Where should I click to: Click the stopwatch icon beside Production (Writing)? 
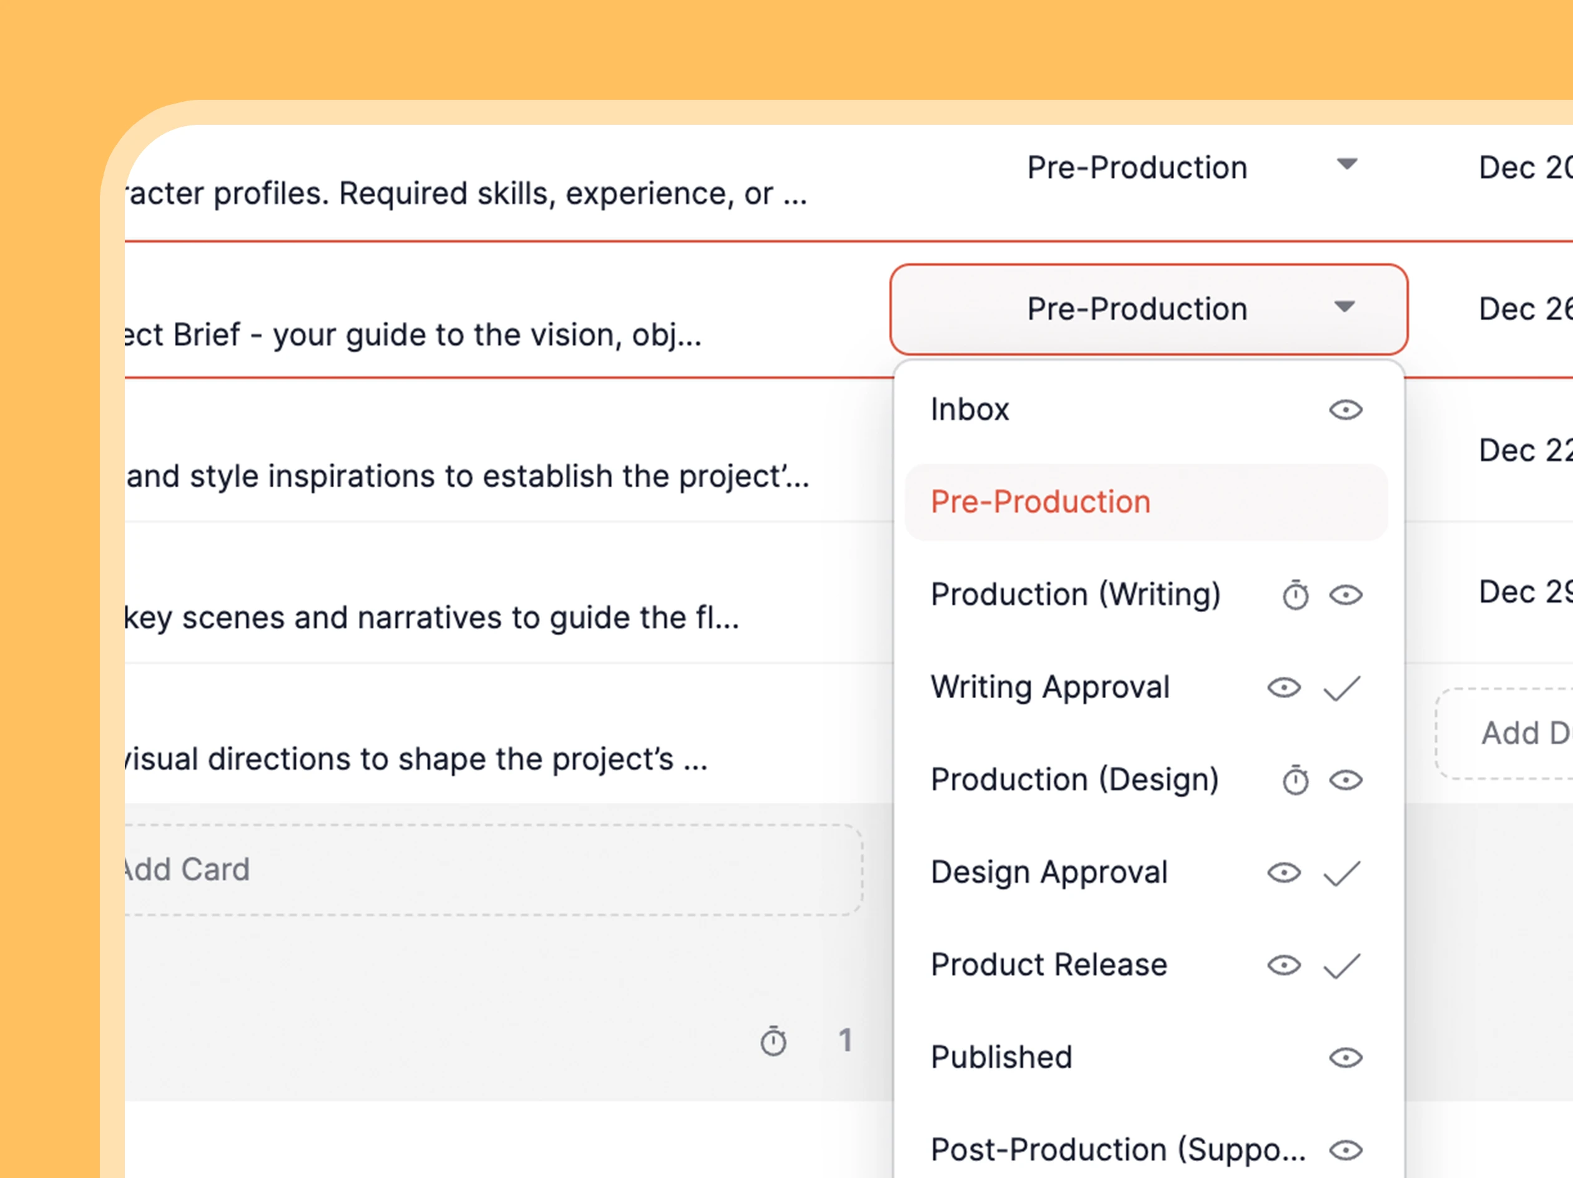pos(1296,595)
